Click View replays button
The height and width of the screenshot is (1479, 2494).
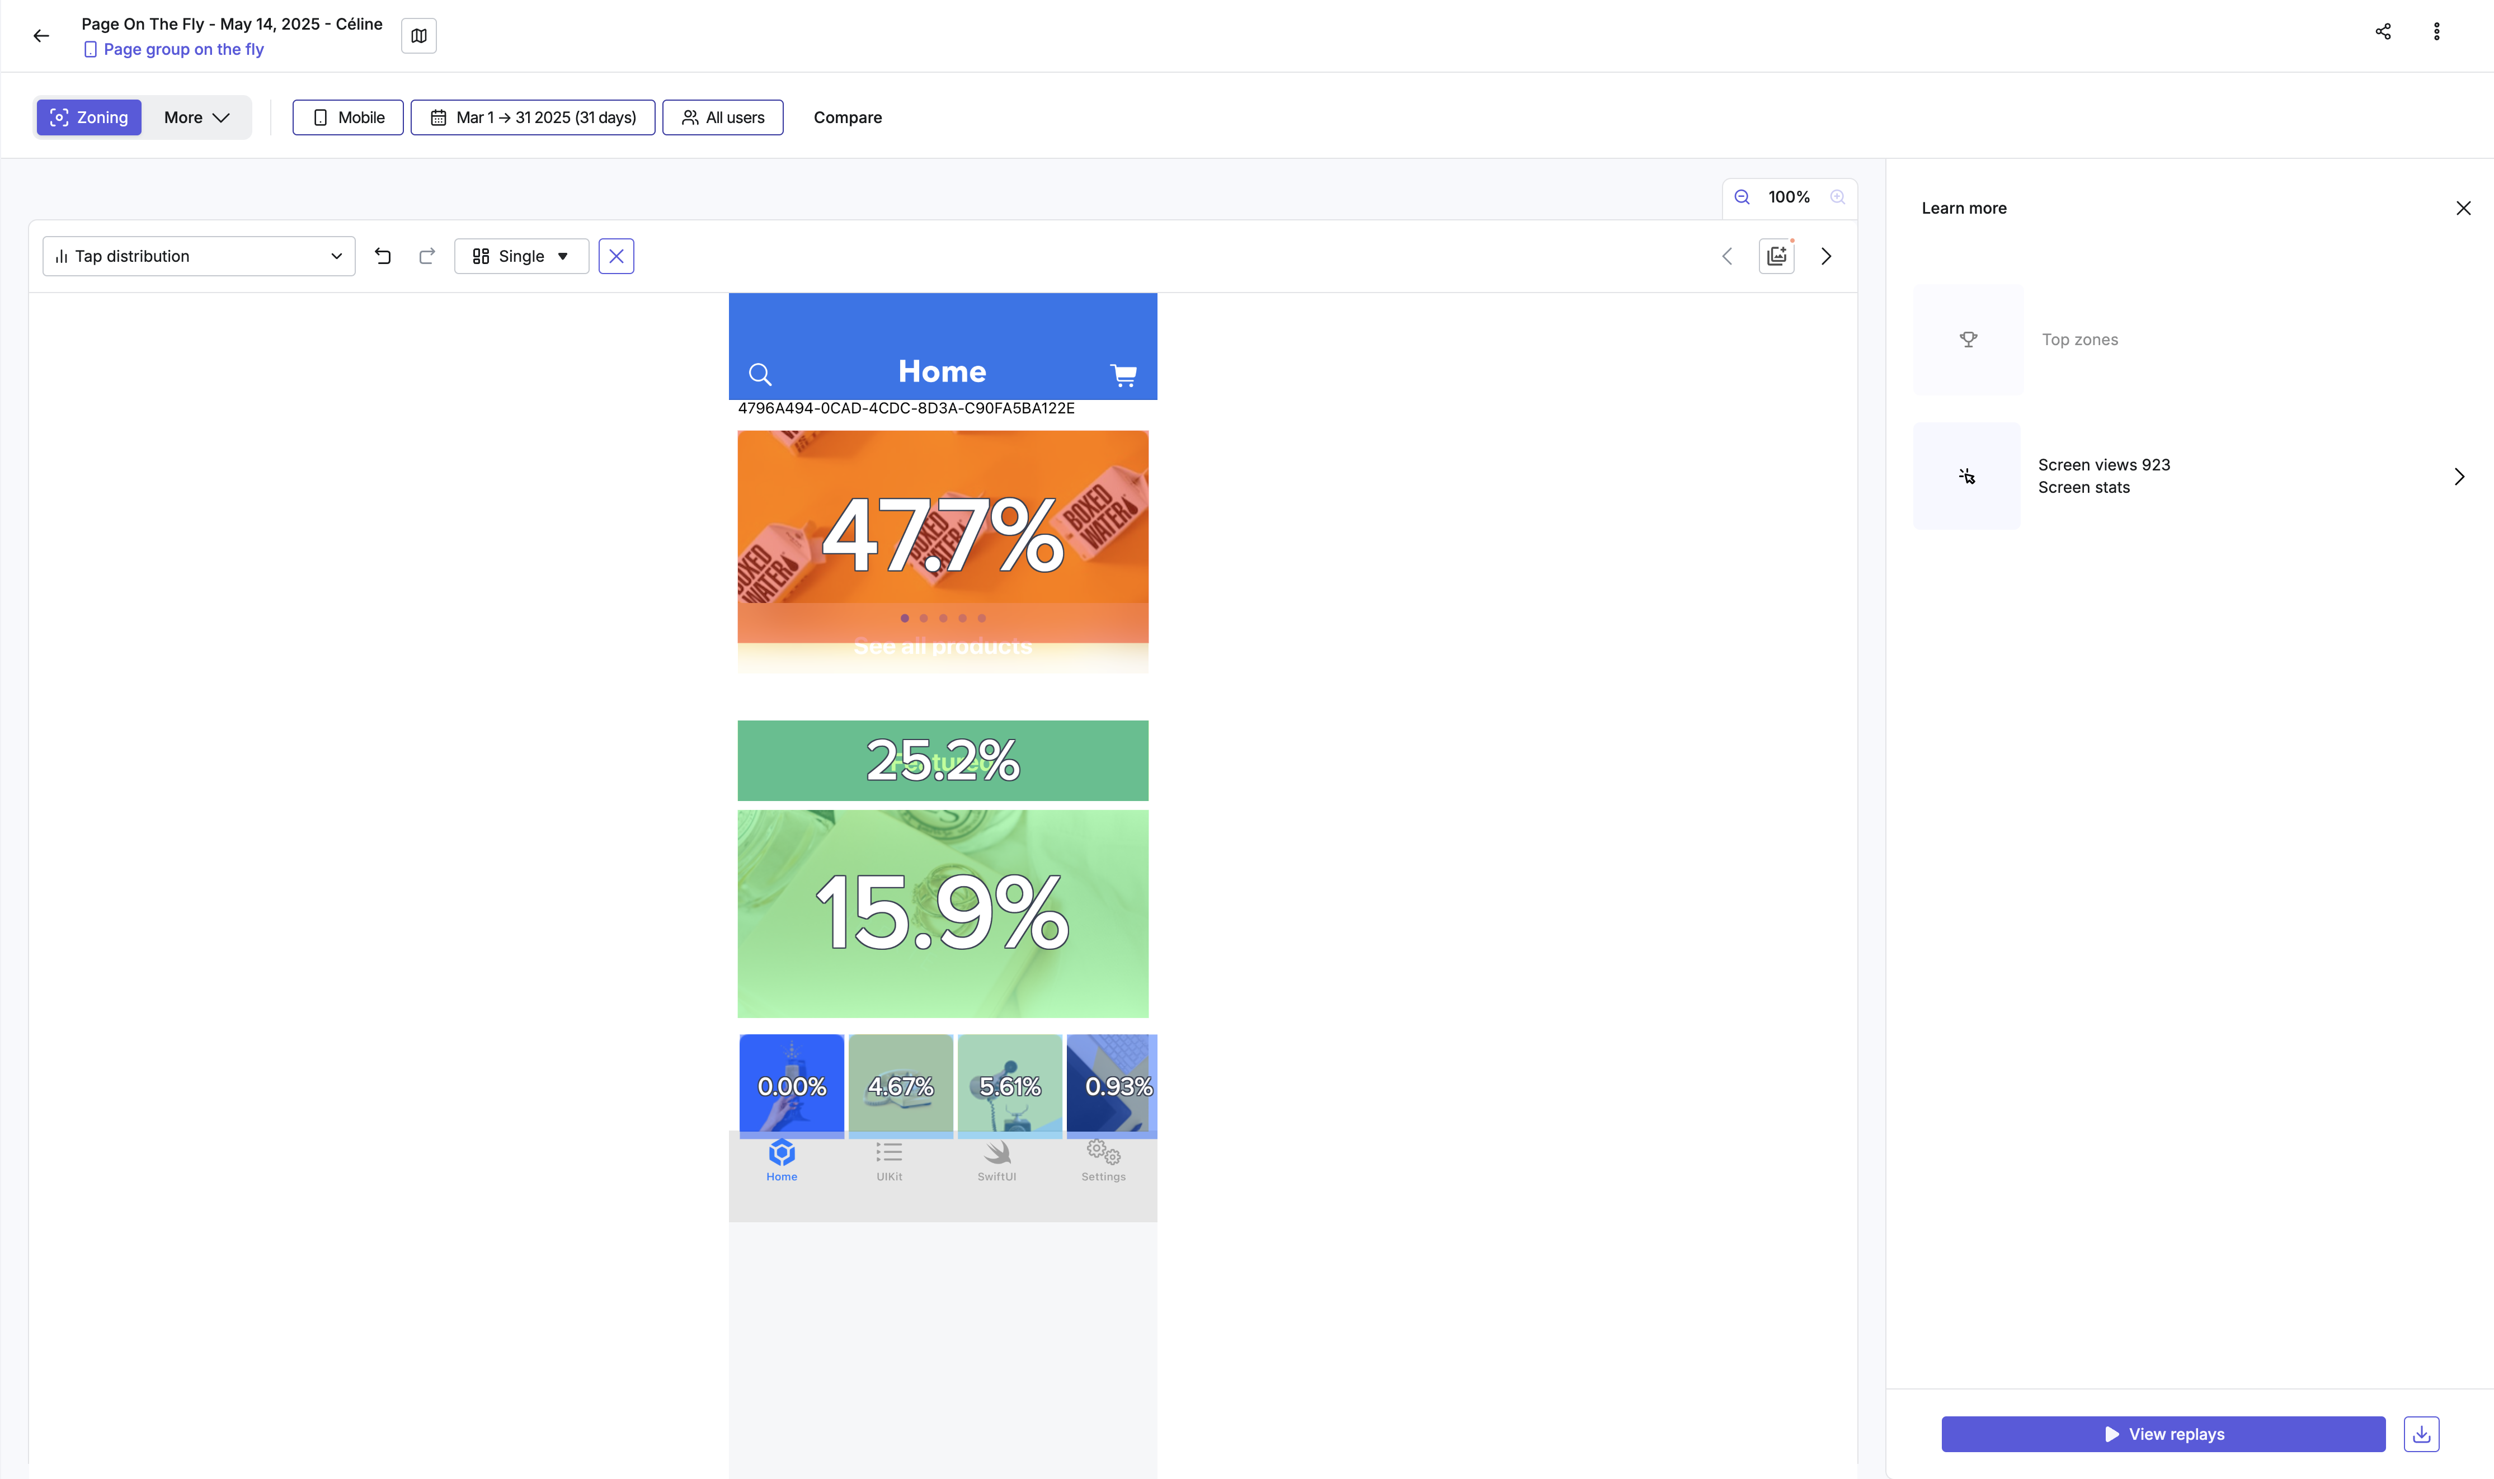coord(2163,1434)
